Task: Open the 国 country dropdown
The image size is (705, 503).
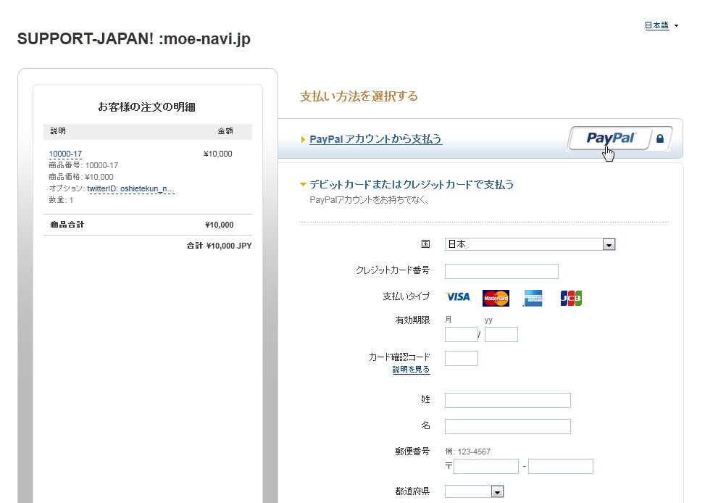Action: [530, 244]
